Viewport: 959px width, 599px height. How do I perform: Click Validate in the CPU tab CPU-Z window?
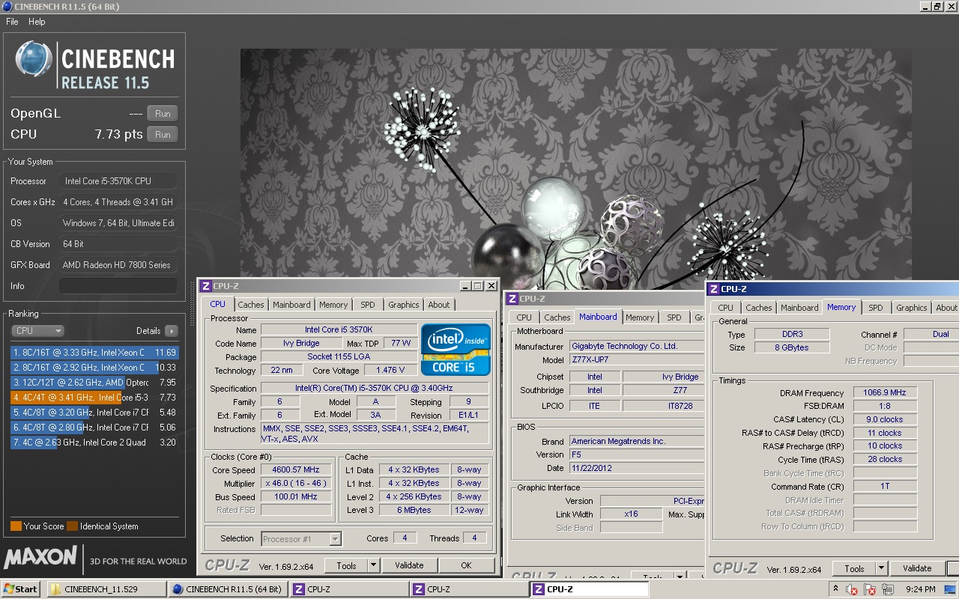(x=409, y=566)
